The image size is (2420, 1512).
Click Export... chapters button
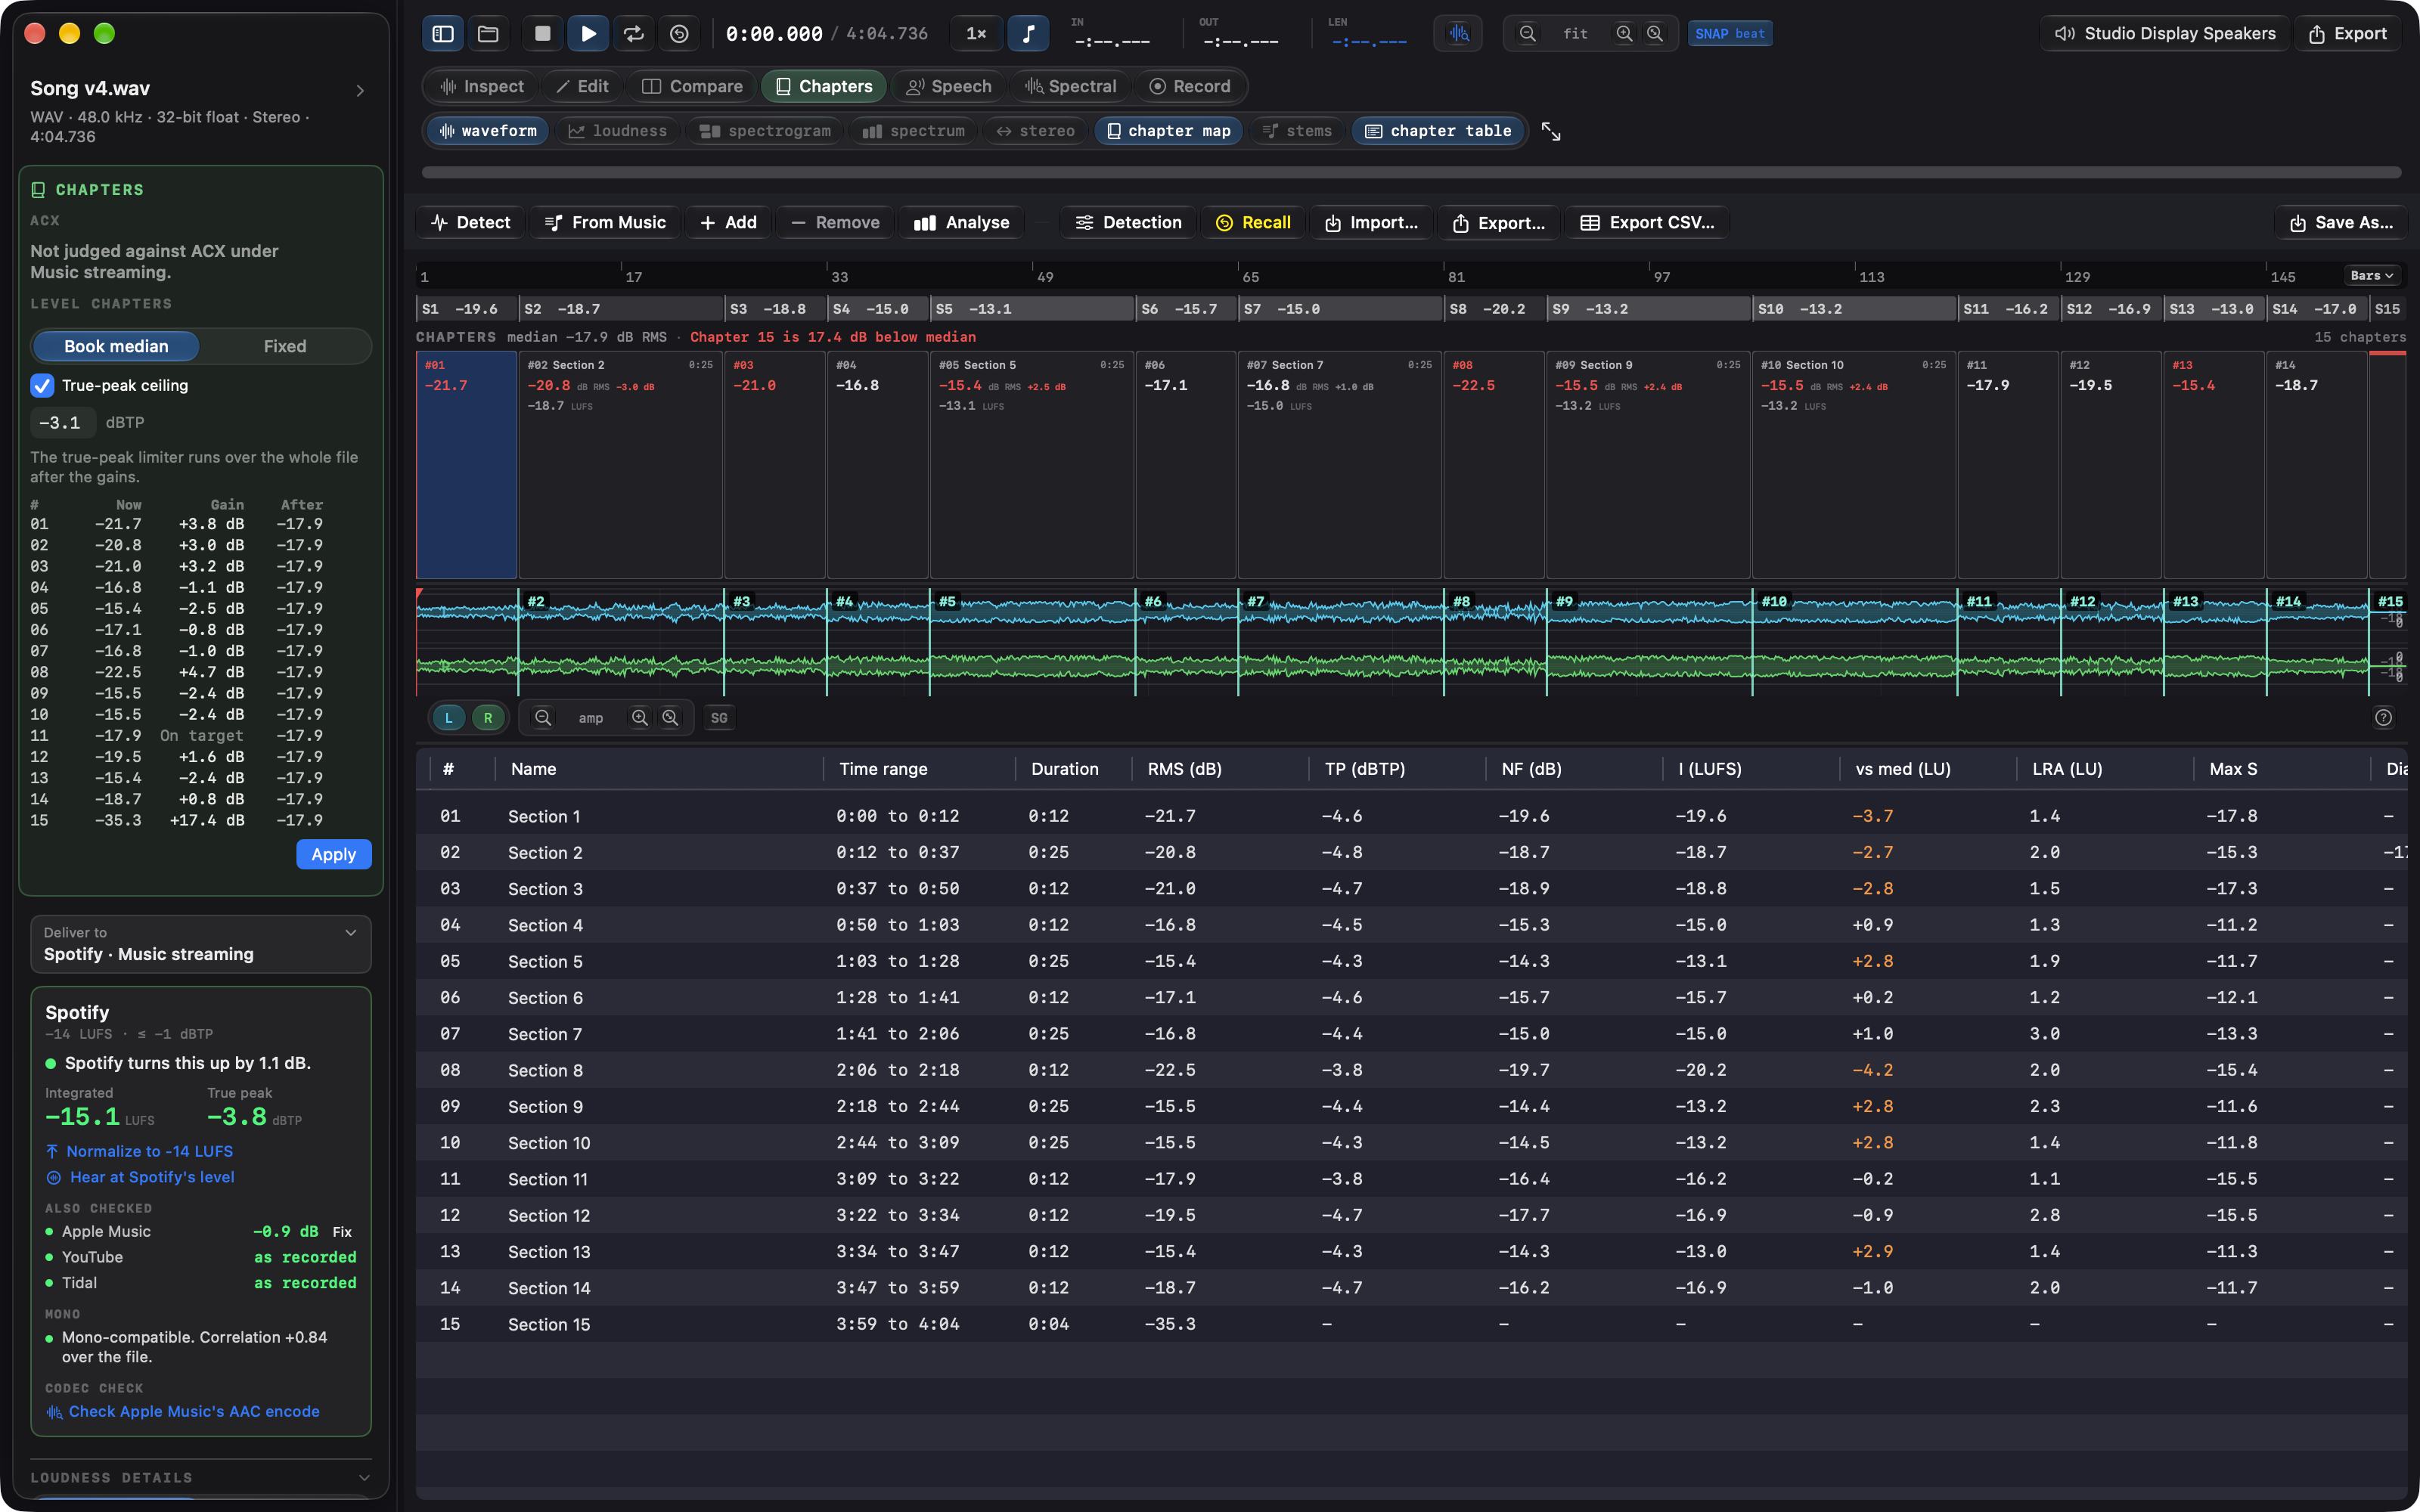pyautogui.click(x=1498, y=223)
